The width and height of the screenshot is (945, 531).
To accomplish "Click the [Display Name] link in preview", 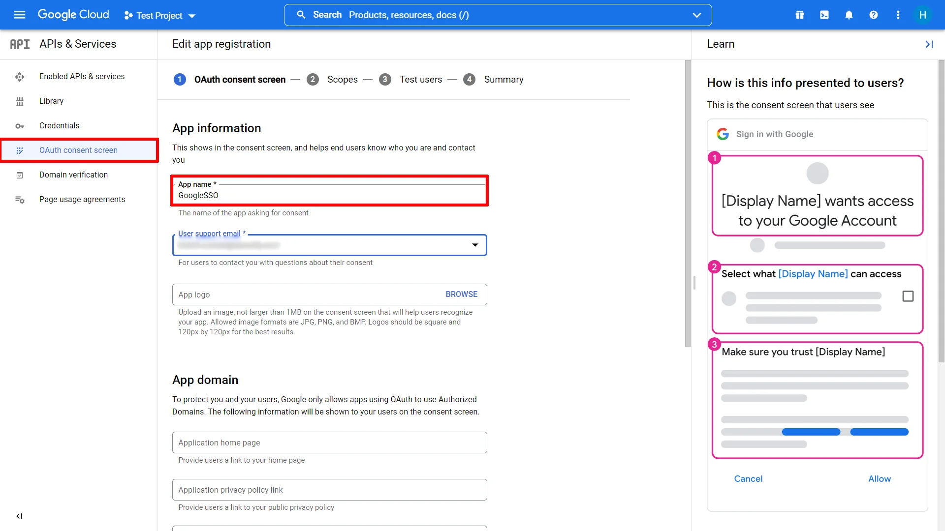I will coord(813,274).
